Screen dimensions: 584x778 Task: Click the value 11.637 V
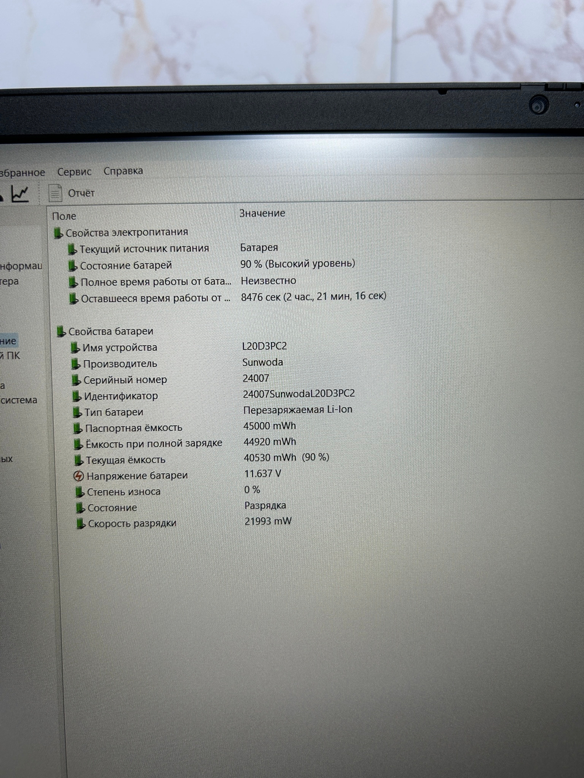pos(263,474)
